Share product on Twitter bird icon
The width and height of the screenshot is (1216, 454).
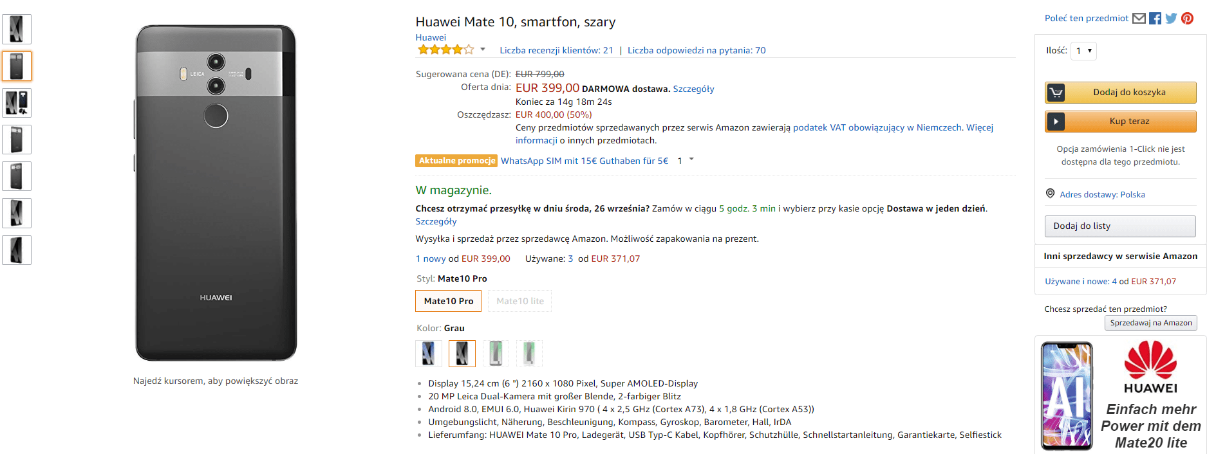[x=1171, y=18]
